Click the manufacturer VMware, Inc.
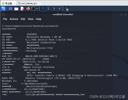This screenshot has width=128, height=100. tap(32, 64)
